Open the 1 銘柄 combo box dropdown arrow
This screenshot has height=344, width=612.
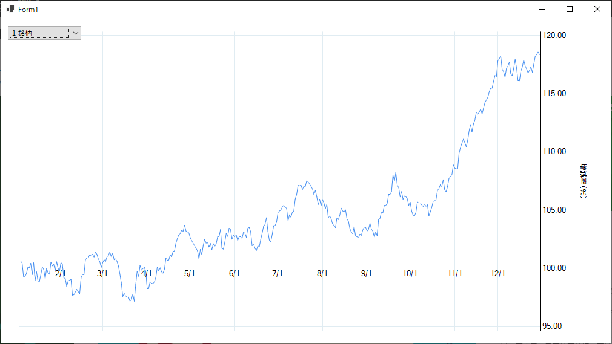76,33
